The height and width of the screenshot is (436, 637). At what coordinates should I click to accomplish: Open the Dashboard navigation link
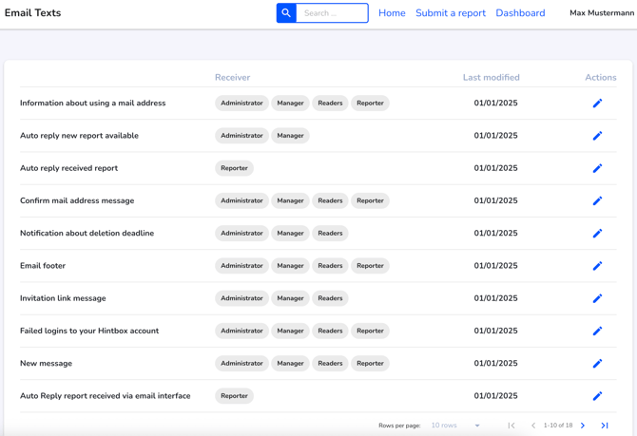pos(520,13)
